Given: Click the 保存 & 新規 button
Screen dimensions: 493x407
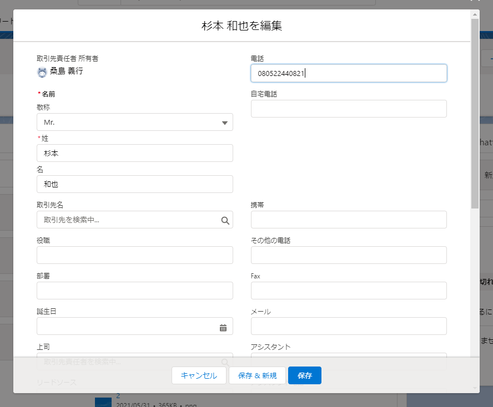Looking at the screenshot, I should (x=257, y=375).
